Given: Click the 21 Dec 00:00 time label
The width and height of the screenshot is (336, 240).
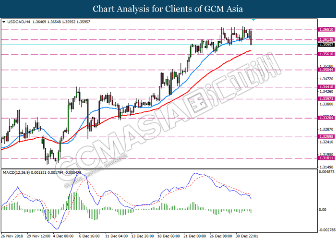Looking at the screenshot, I should pos(195,236).
